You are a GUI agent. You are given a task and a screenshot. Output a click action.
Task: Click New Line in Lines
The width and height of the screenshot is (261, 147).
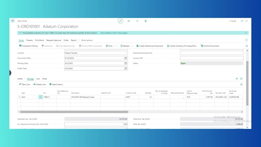point(25,84)
